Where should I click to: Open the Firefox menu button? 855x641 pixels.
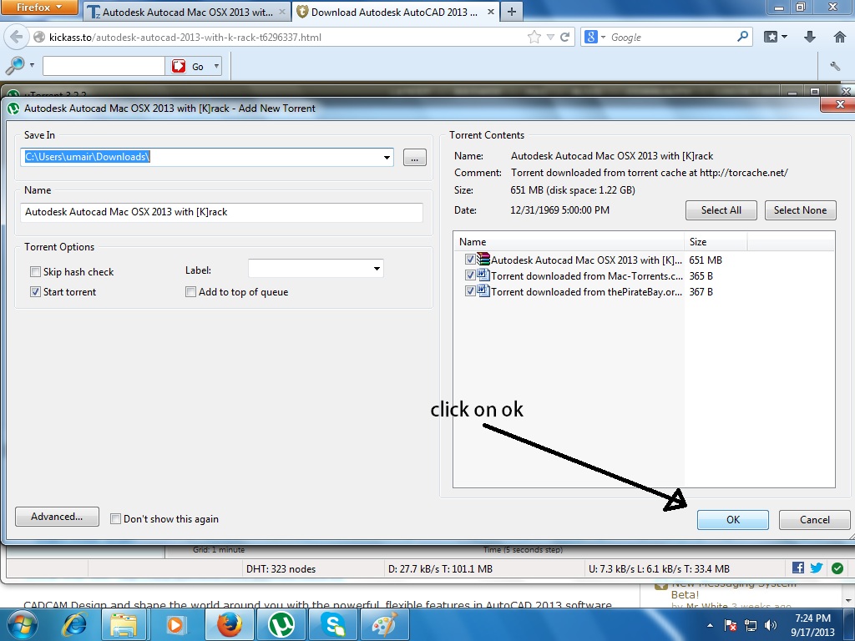(39, 8)
